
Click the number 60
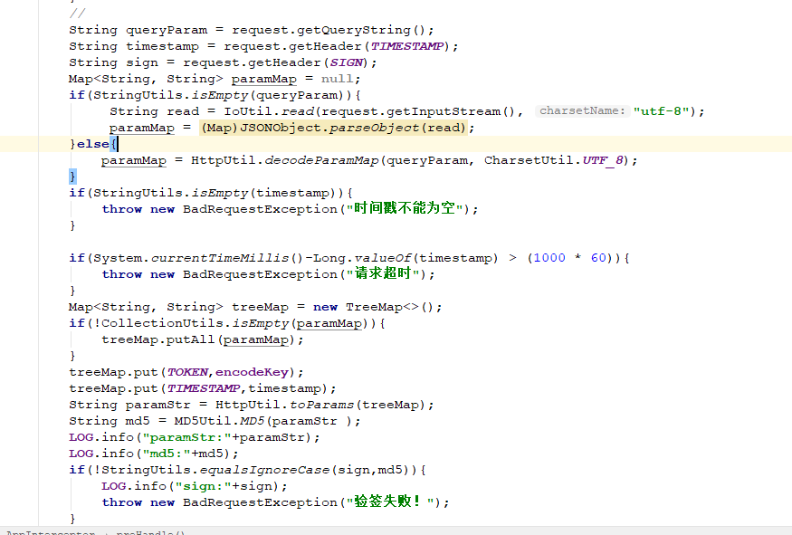tap(598, 258)
